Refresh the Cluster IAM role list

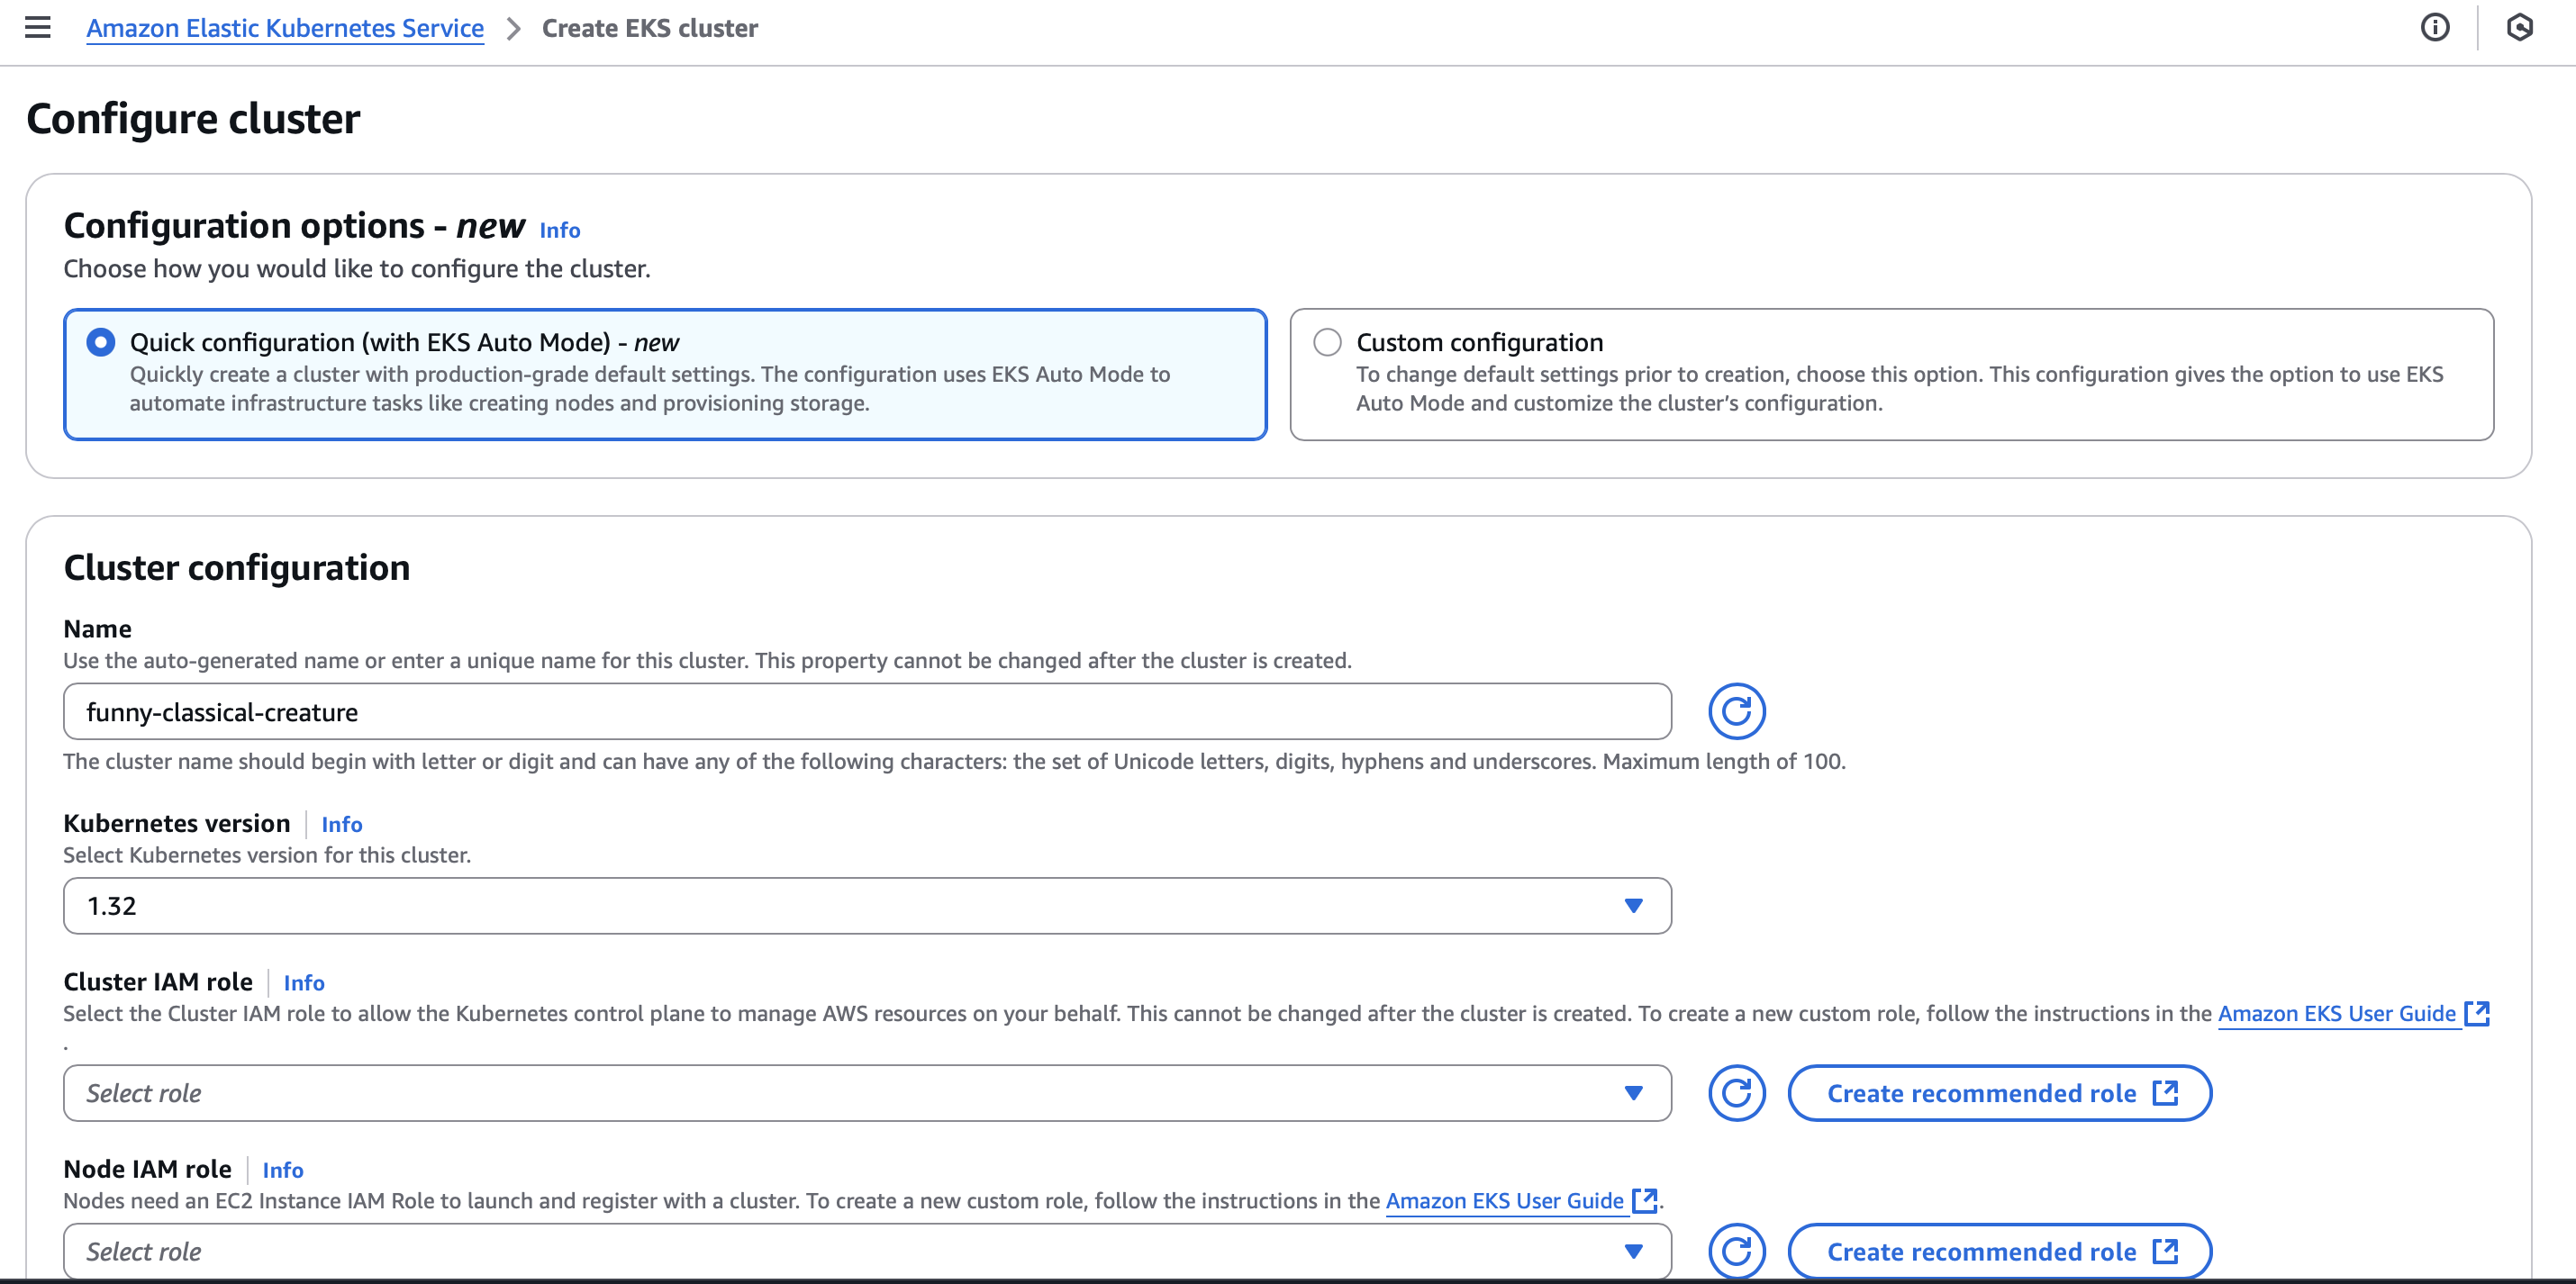[1736, 1092]
